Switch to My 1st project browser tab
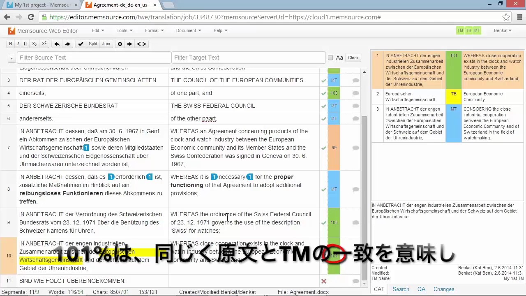 pyautogui.click(x=42, y=5)
